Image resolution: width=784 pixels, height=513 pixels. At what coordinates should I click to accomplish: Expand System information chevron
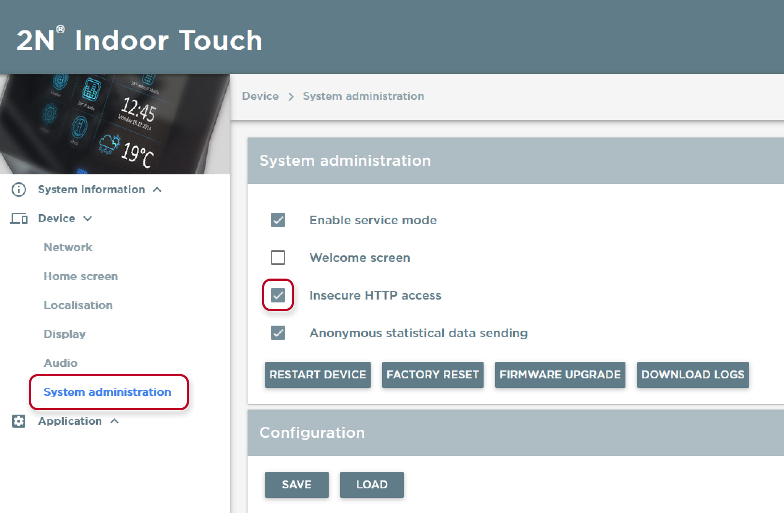tap(157, 190)
